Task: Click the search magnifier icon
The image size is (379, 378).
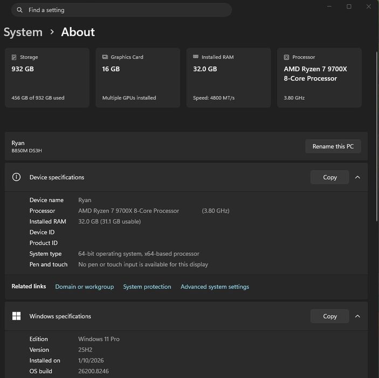Action: (x=19, y=10)
